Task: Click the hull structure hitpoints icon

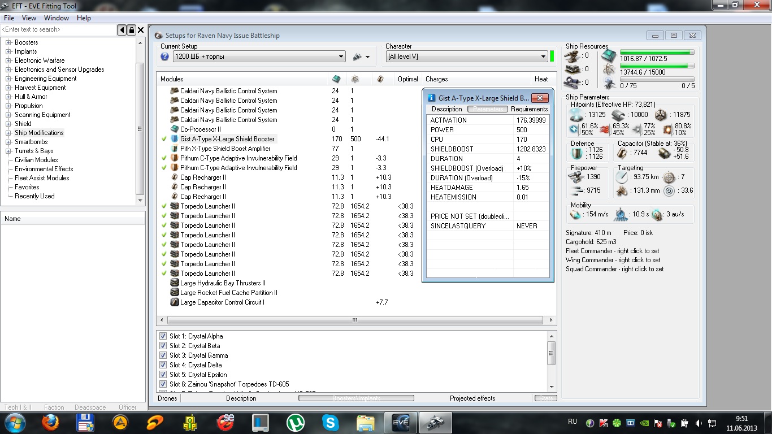Action: (660, 115)
